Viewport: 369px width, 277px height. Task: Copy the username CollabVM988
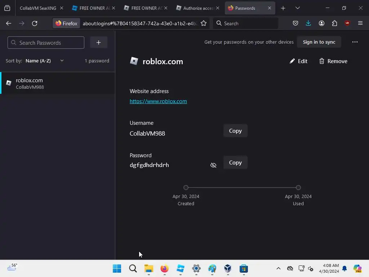tap(235, 131)
